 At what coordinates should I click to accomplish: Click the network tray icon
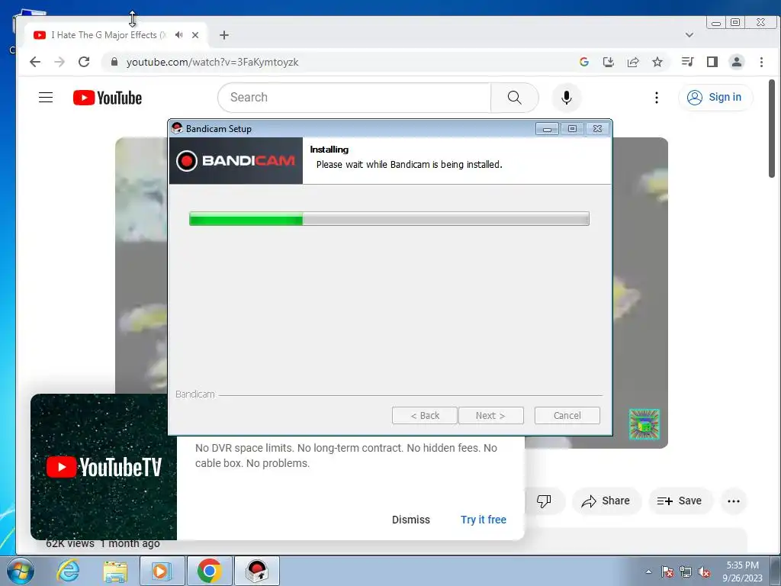point(686,572)
